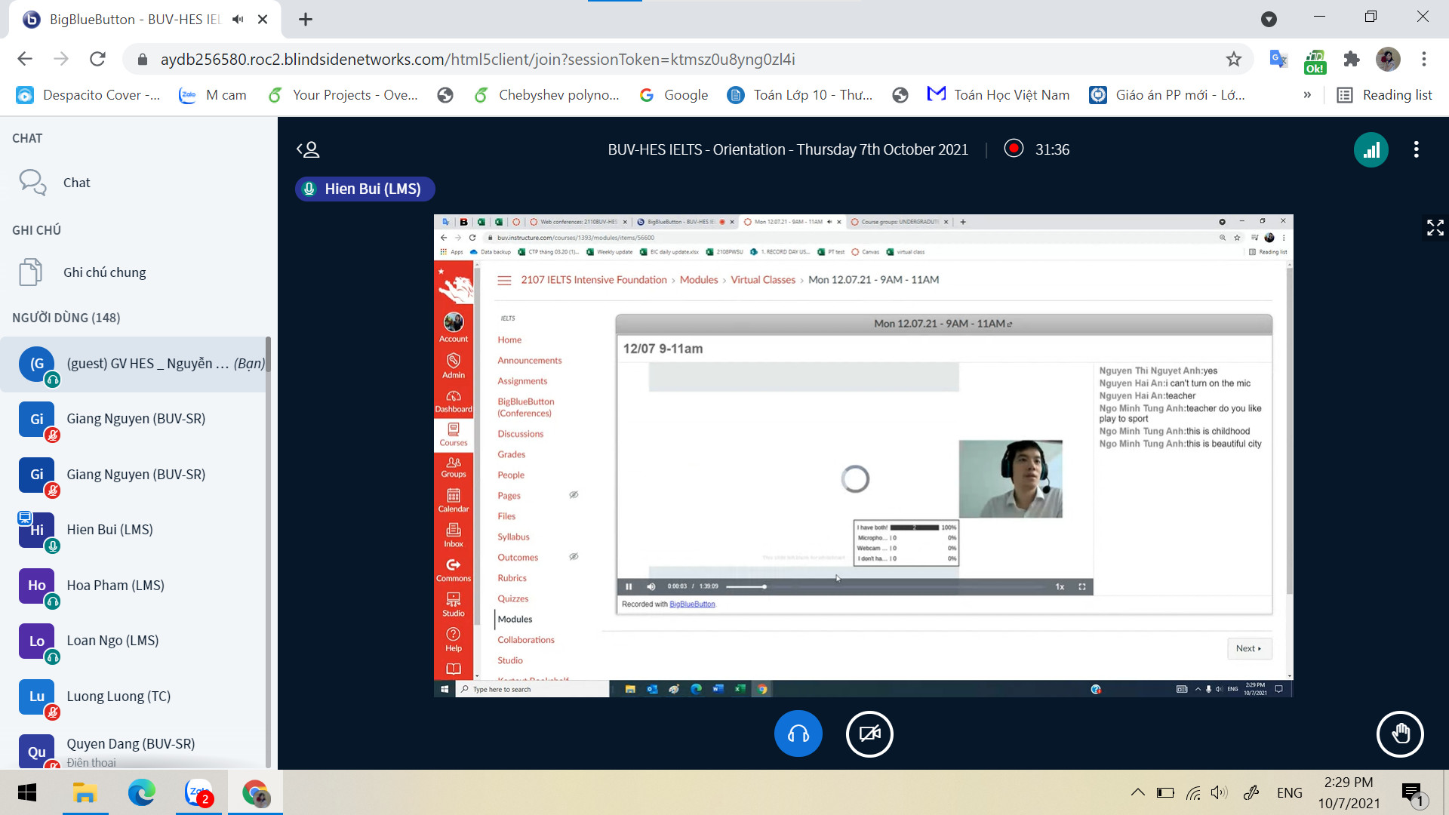Open the Windows notification center
1449x815 pixels.
[1412, 793]
